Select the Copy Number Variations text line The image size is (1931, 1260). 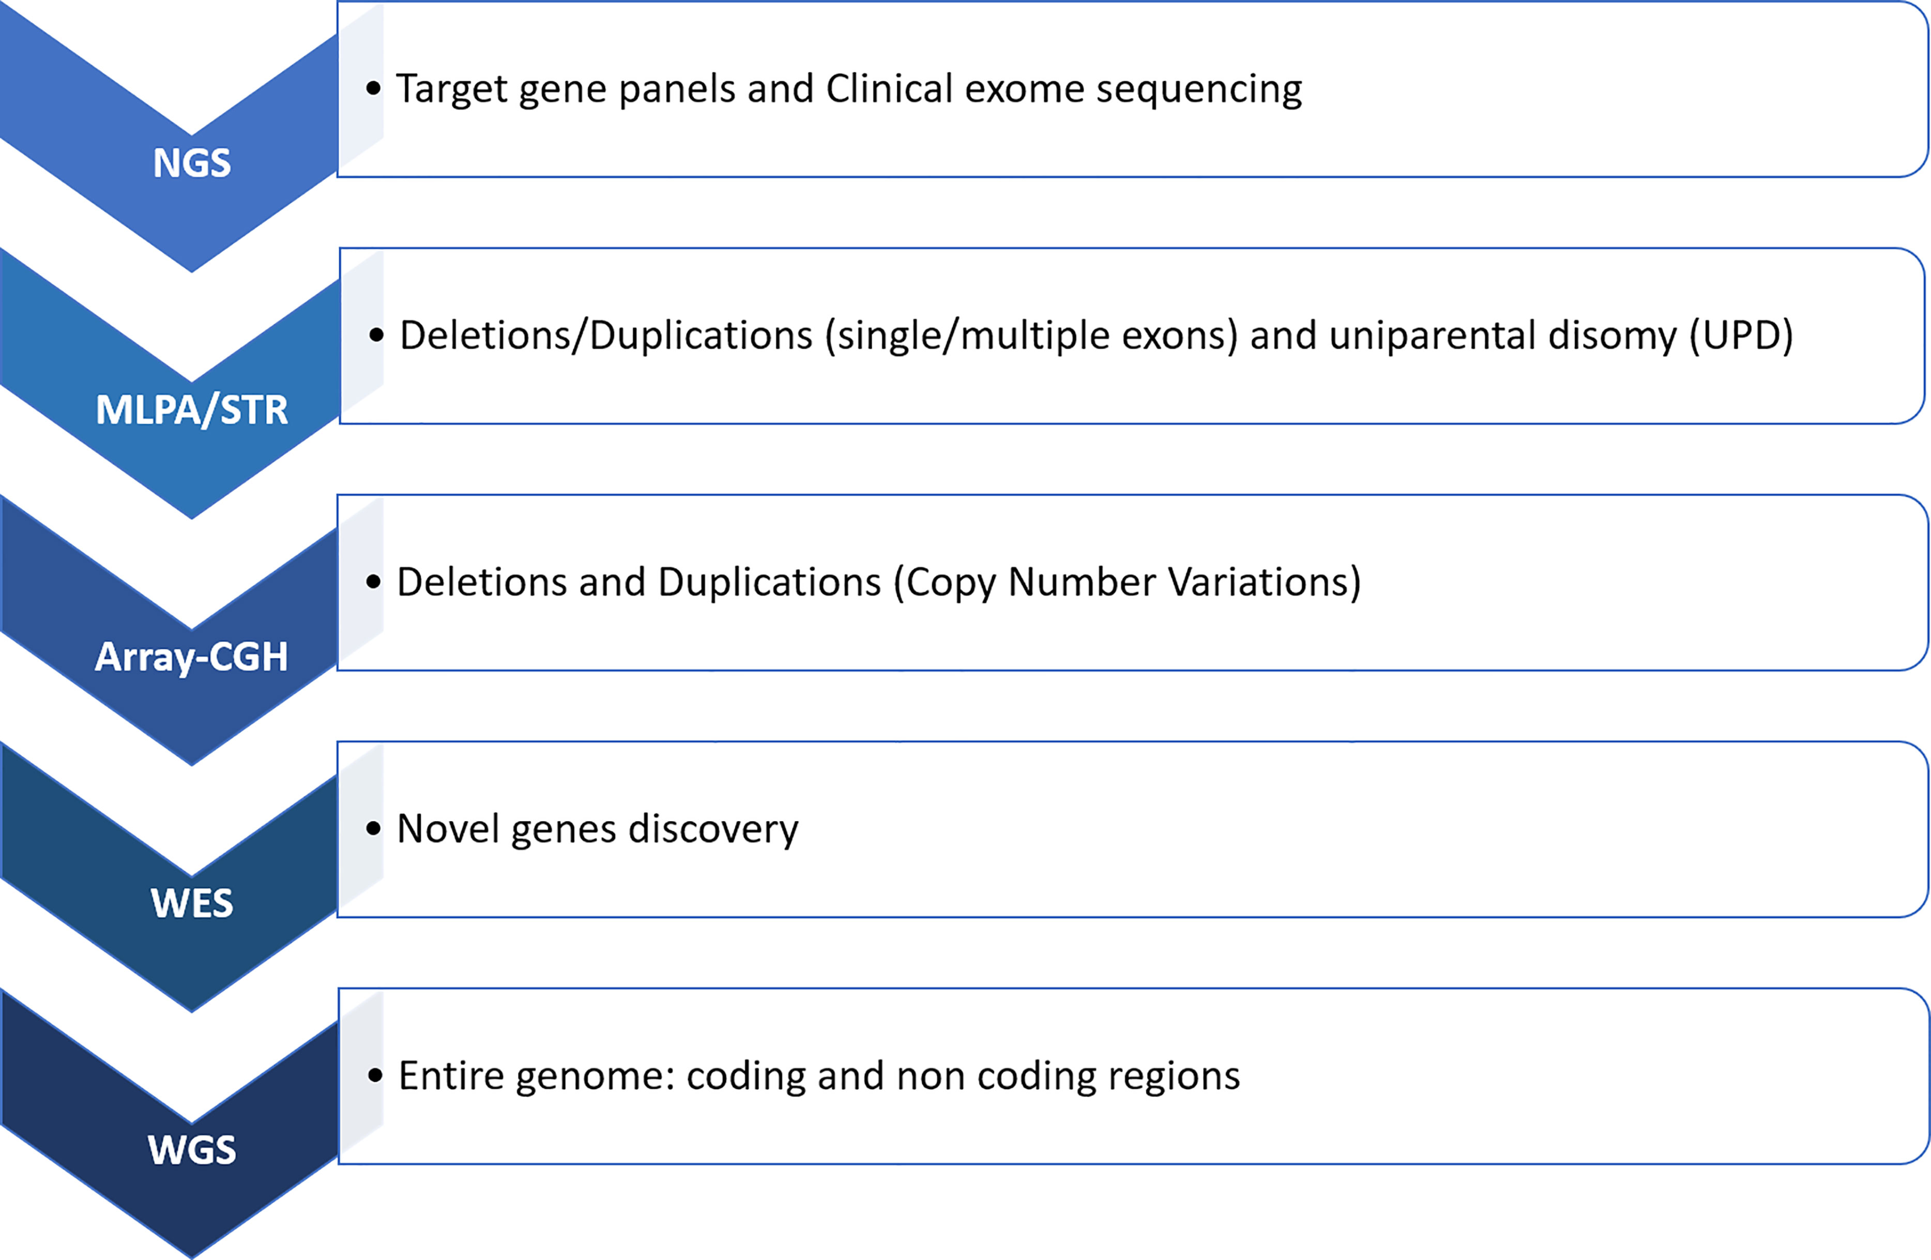tap(879, 583)
